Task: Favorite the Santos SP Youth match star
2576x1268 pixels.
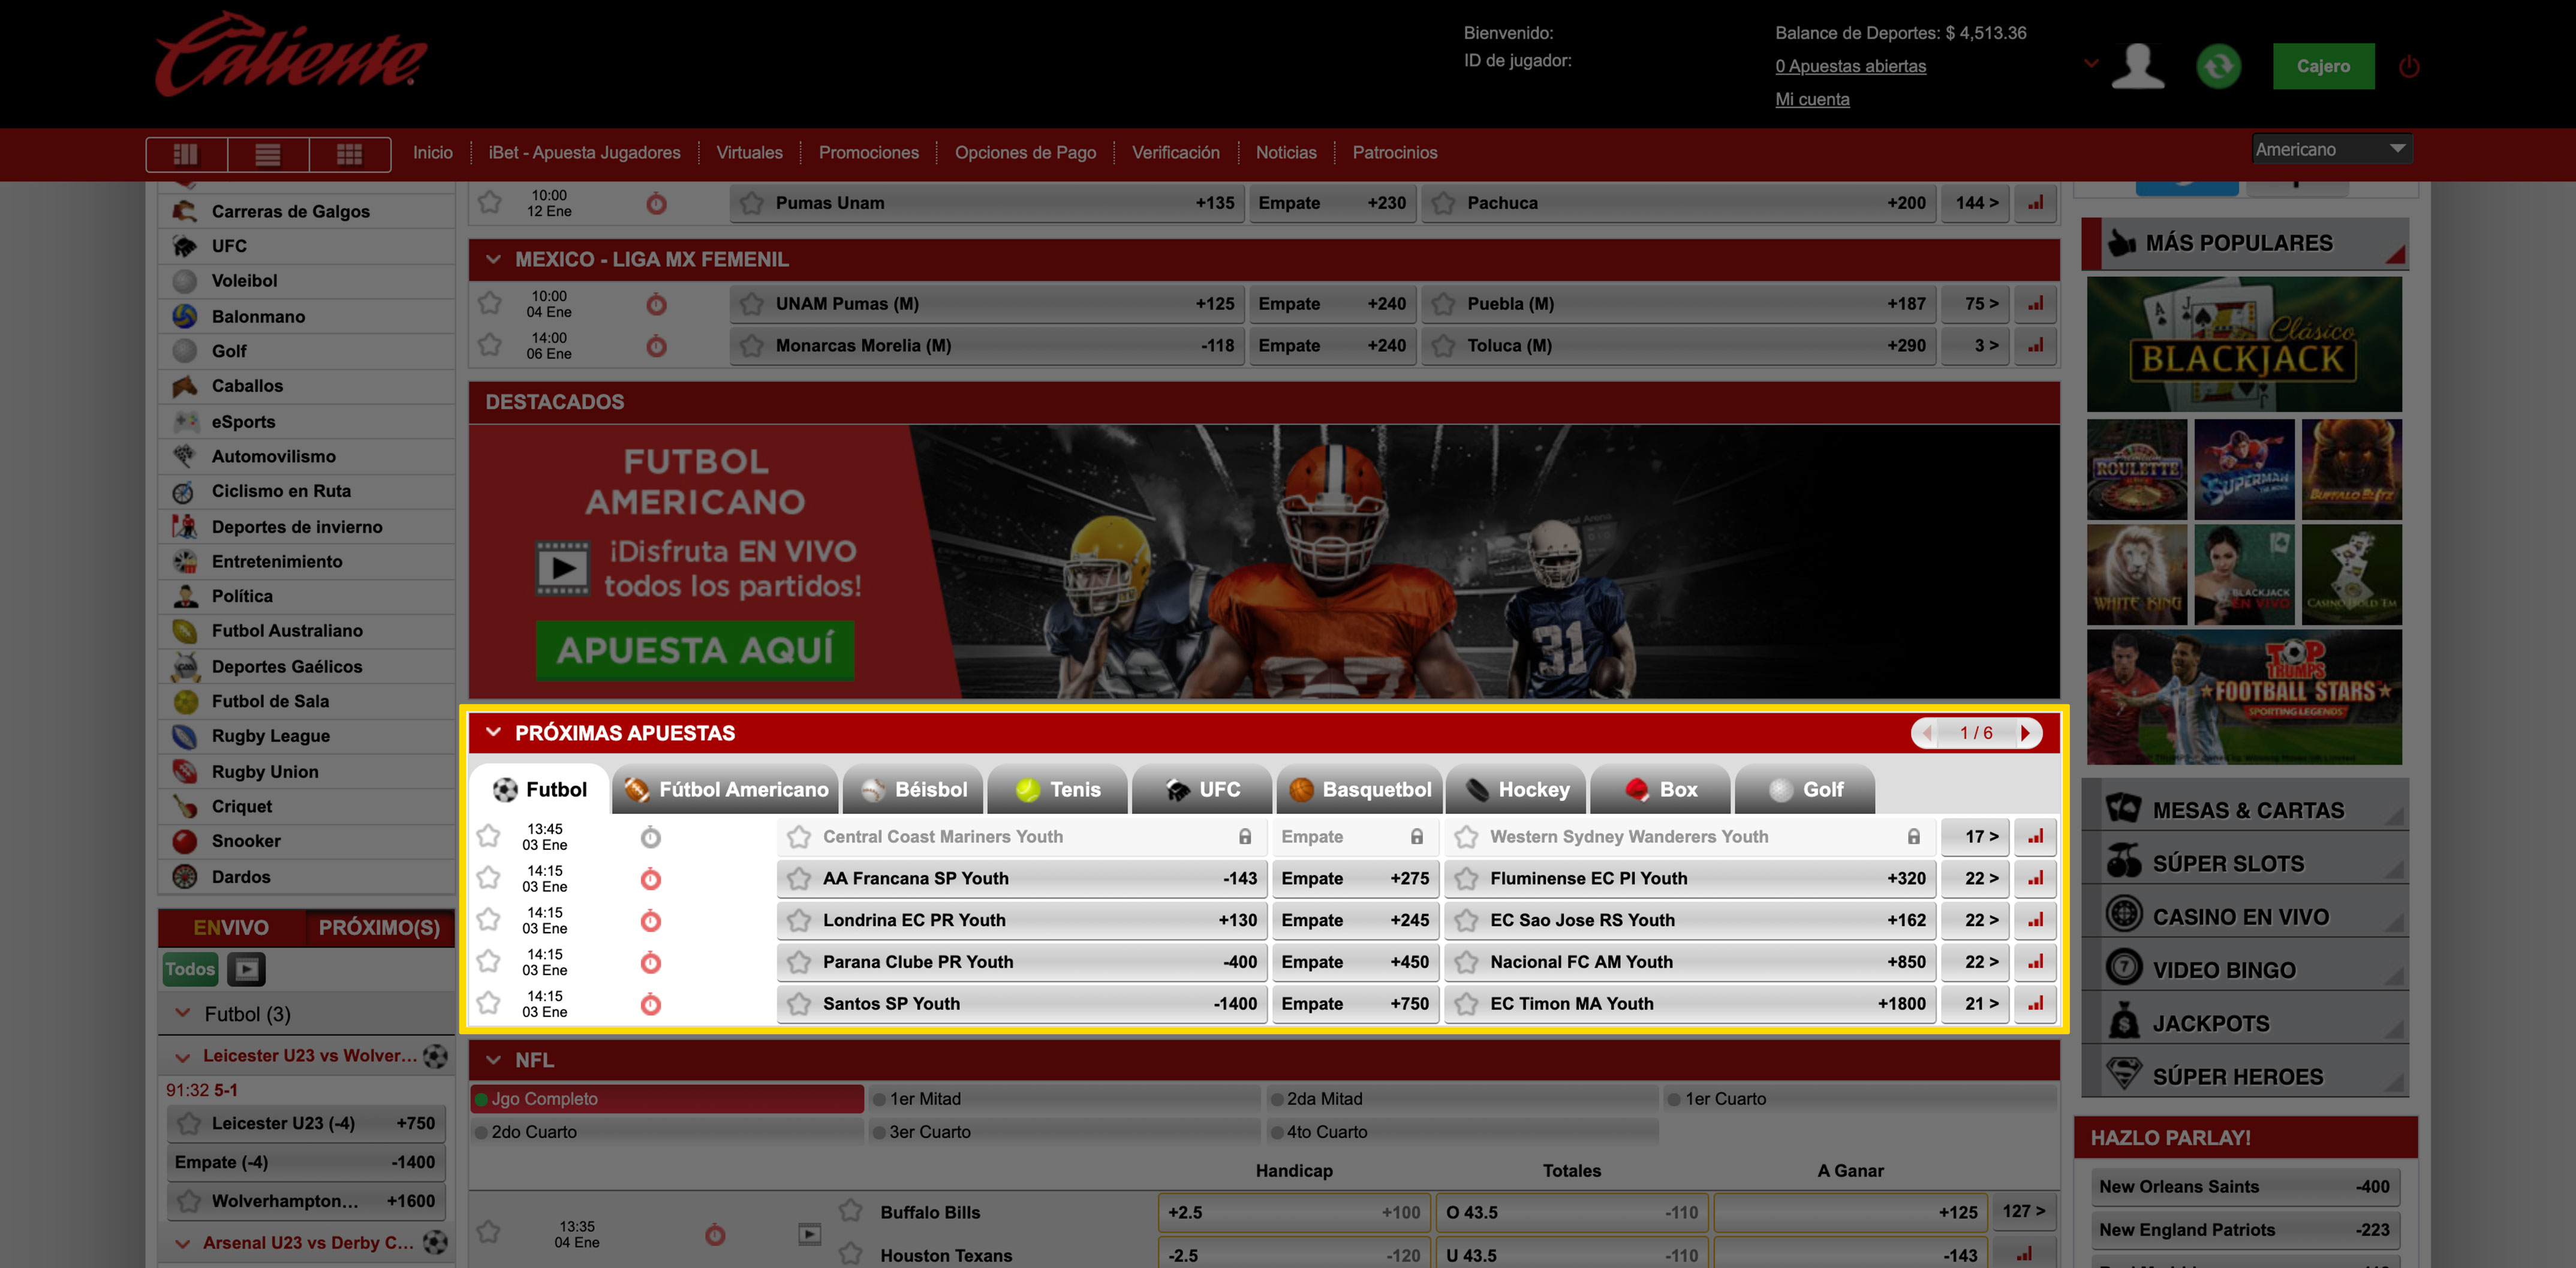Action: [x=488, y=1002]
